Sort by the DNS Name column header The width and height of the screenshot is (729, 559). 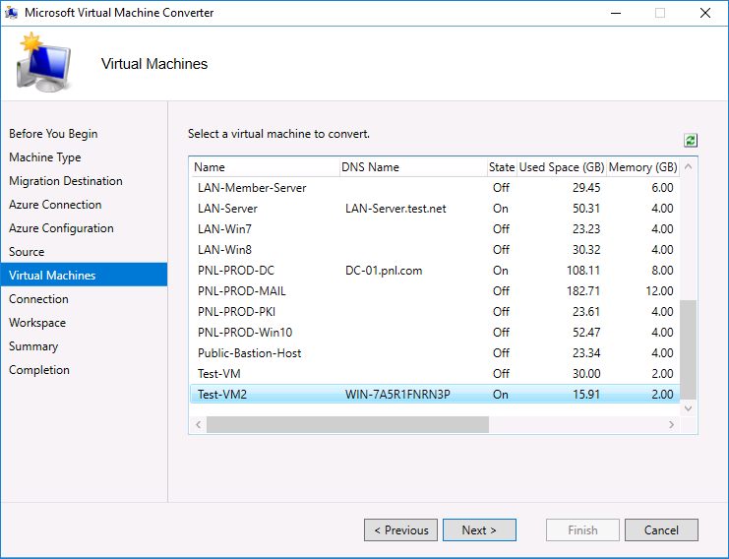(413, 167)
